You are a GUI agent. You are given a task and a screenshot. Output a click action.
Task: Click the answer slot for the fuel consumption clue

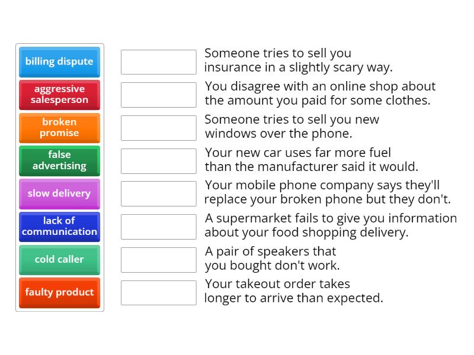point(158,160)
